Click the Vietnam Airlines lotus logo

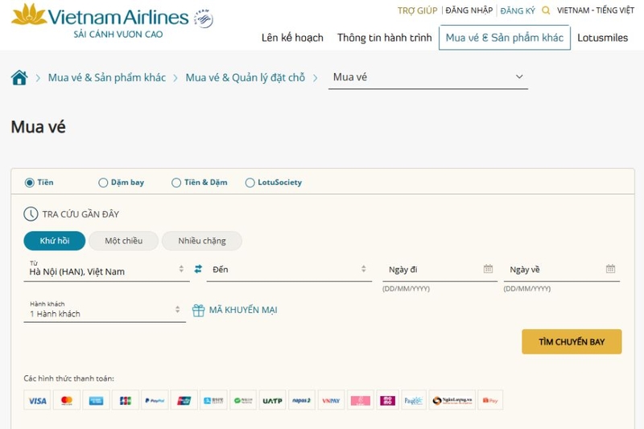[x=29, y=14]
